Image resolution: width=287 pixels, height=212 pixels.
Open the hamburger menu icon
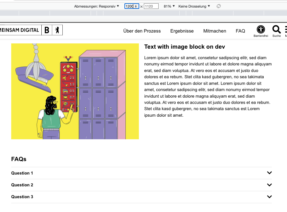coord(286,29)
